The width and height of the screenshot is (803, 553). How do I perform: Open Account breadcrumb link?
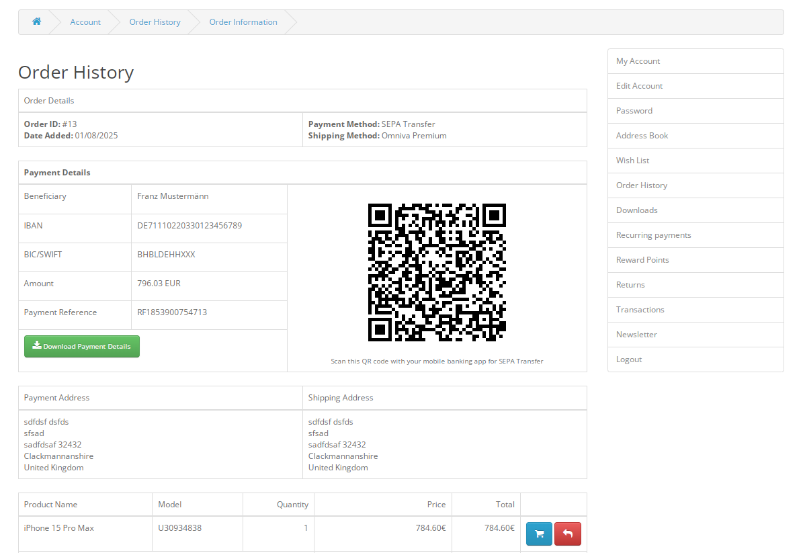pyautogui.click(x=85, y=22)
